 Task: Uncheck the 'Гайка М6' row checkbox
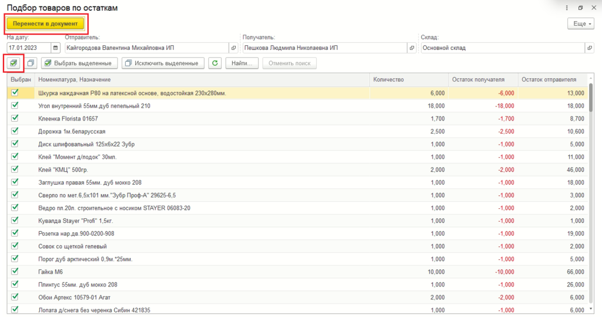click(15, 271)
